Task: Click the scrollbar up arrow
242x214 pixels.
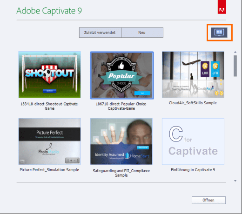Action: [235, 52]
